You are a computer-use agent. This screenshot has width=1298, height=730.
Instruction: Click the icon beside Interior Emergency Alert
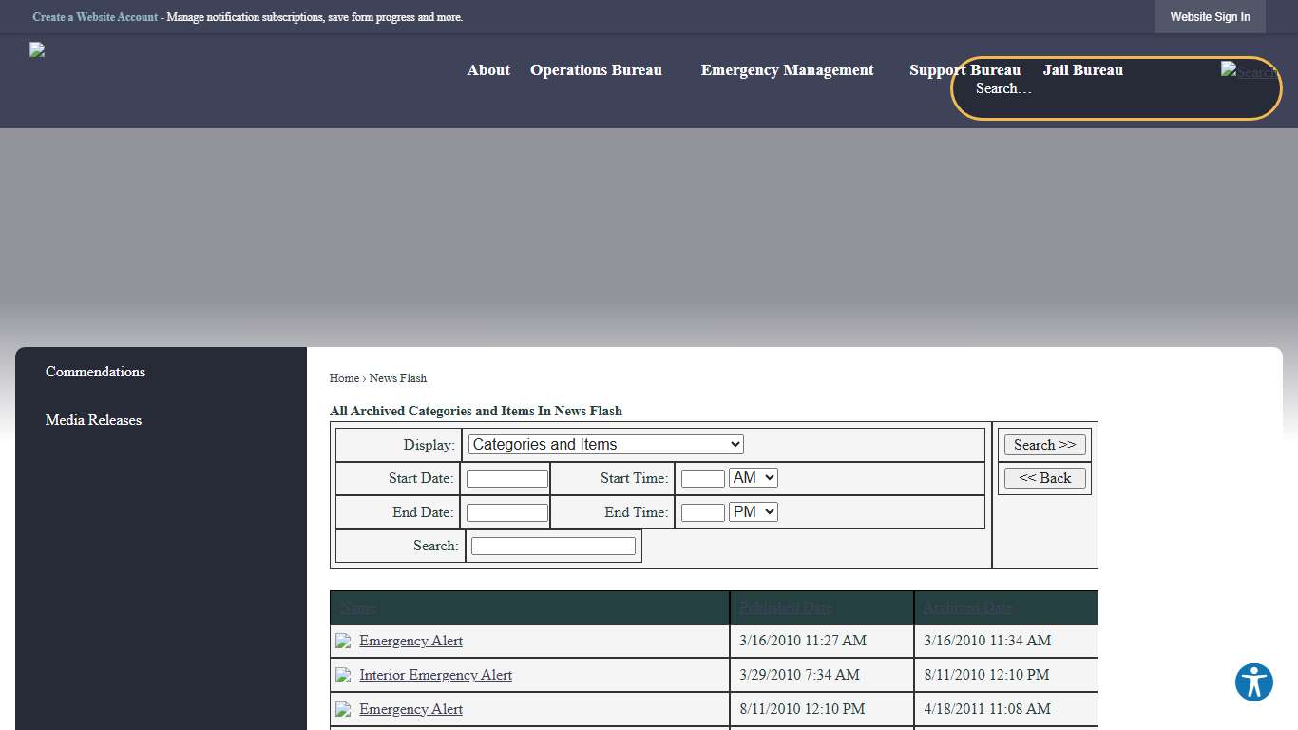343,676
